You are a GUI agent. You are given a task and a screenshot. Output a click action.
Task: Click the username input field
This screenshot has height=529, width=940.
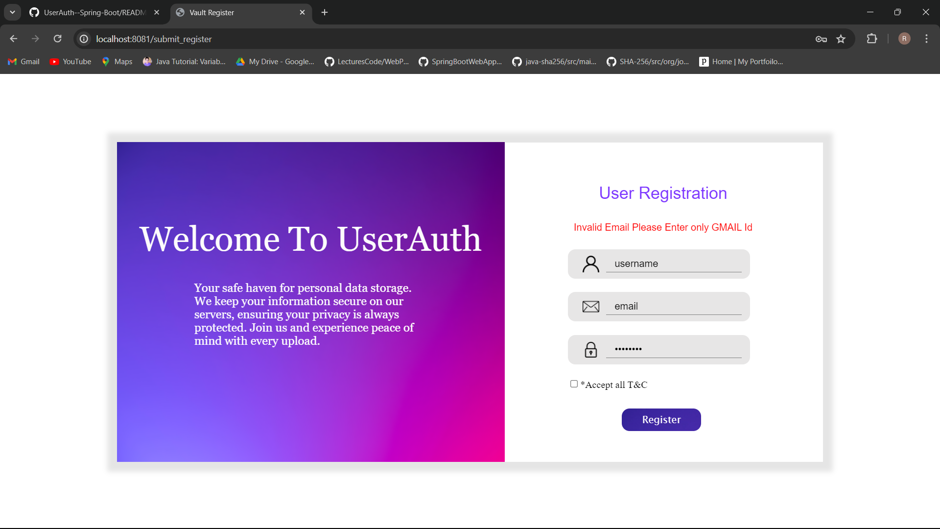(675, 264)
